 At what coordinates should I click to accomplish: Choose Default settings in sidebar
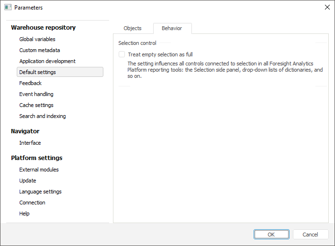(x=37, y=72)
